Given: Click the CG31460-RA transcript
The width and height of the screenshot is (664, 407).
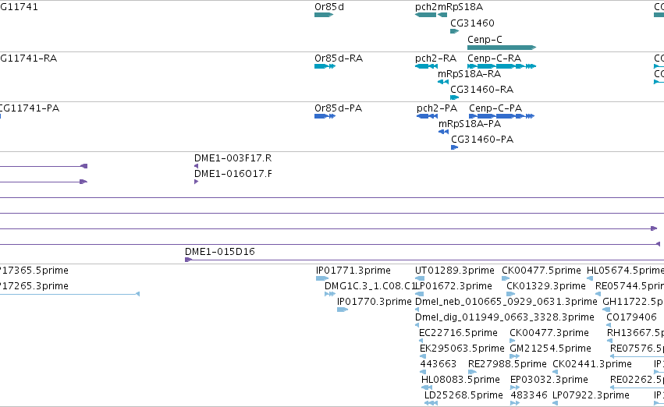Looking at the screenshot, I should click(x=454, y=97).
